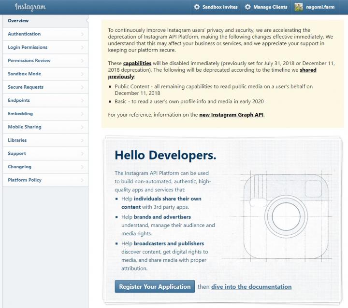Viewport: 348px width, 308px height.
Task: Go to Permissions Review page
Action: click(x=29, y=61)
